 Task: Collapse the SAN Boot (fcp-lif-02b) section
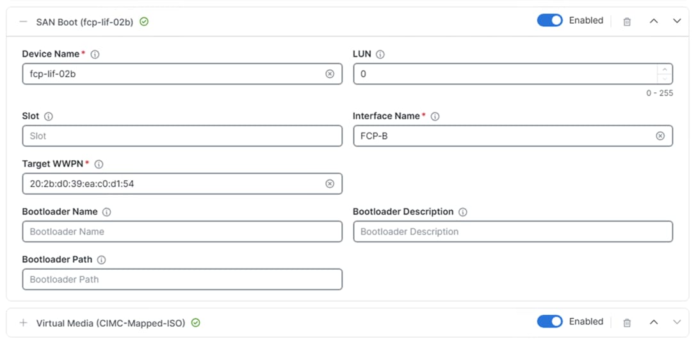click(24, 21)
